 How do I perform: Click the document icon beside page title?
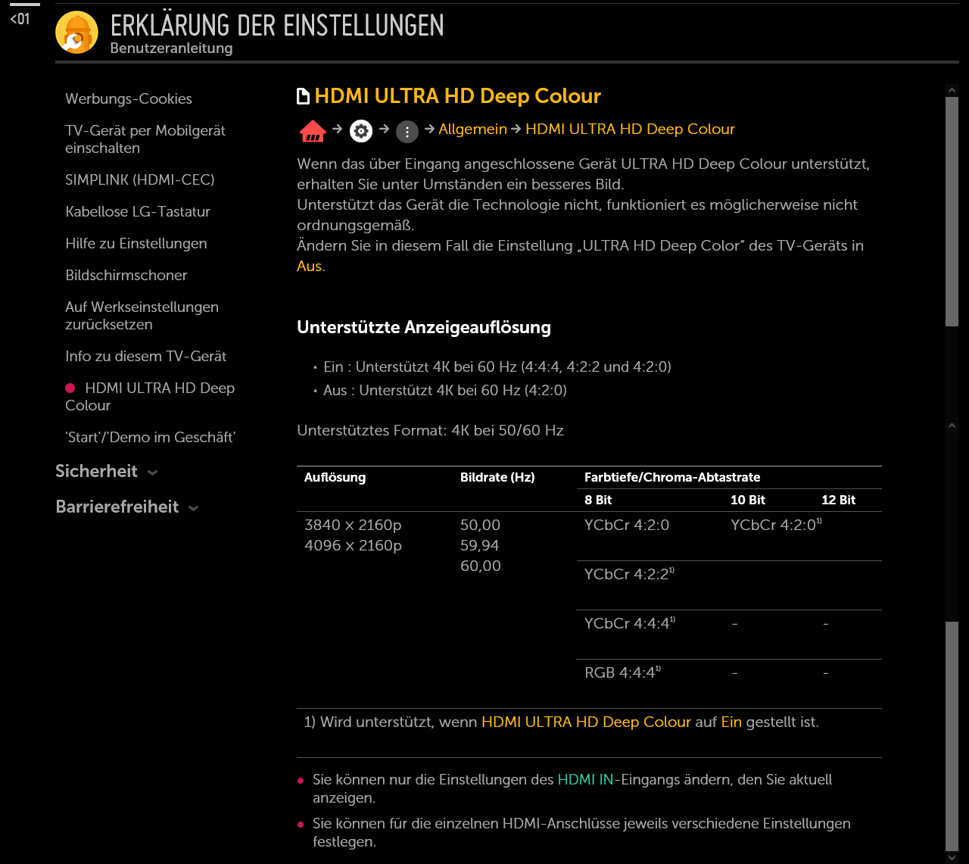tap(303, 96)
